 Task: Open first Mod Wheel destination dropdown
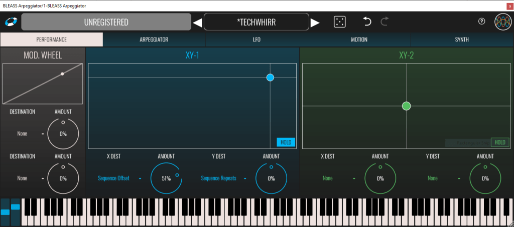[x=22, y=134]
